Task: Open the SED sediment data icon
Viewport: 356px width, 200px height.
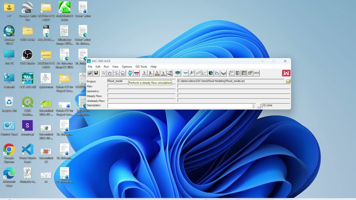Action: click(x=130, y=73)
